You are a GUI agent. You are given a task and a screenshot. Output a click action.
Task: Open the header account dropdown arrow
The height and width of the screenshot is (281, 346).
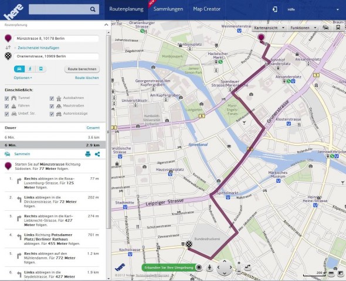pyautogui.click(x=338, y=9)
